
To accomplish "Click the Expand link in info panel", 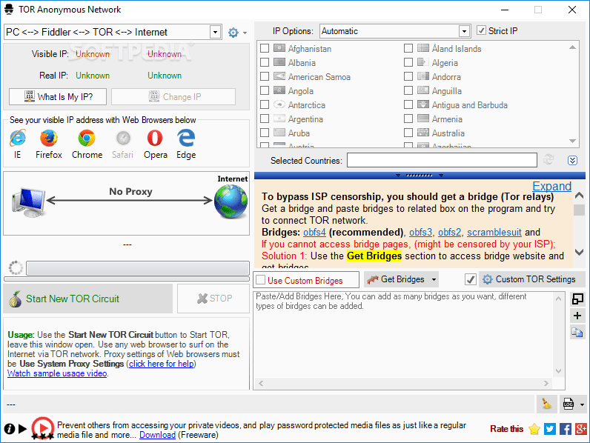I will (551, 186).
